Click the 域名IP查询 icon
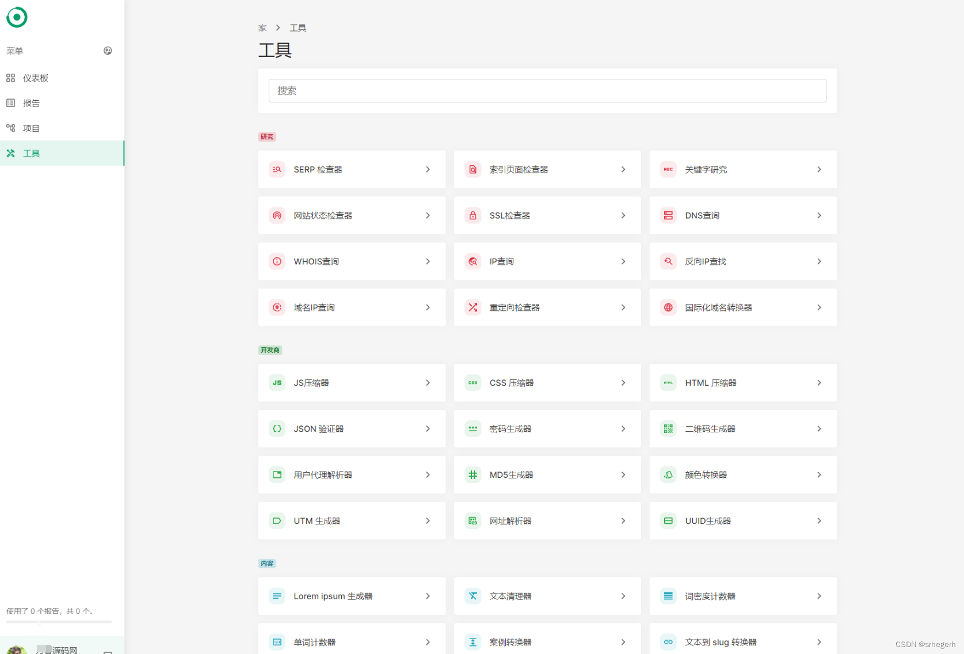The image size is (964, 654). (x=277, y=307)
